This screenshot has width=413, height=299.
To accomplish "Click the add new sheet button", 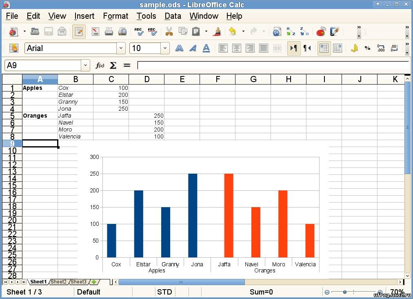I will click(x=94, y=282).
